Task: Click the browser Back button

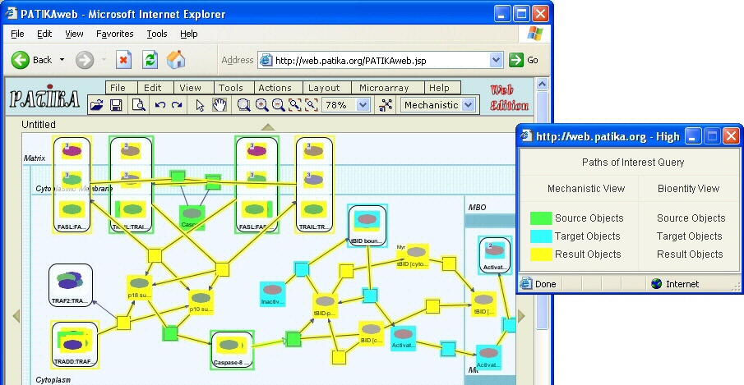Action: 32,60
